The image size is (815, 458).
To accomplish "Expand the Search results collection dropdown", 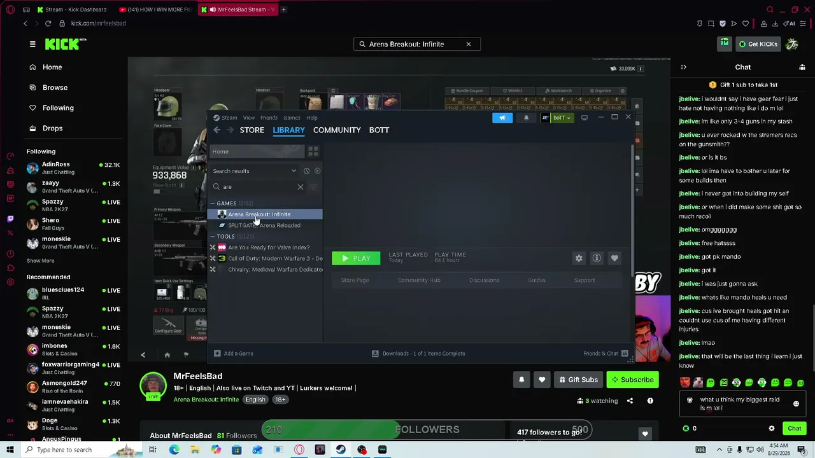I will tap(294, 170).
